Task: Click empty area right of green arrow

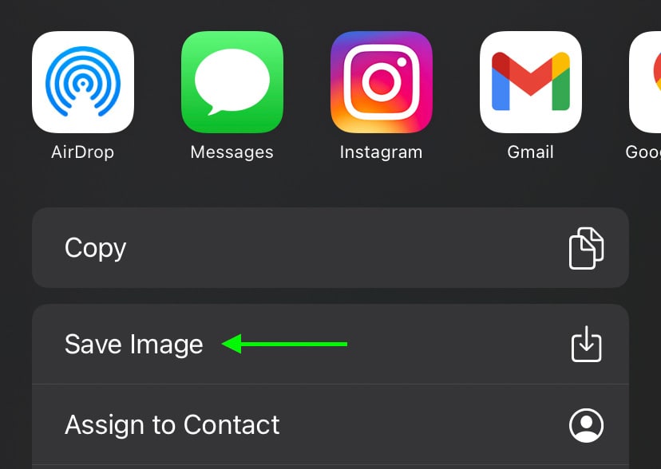Action: pyautogui.click(x=455, y=344)
